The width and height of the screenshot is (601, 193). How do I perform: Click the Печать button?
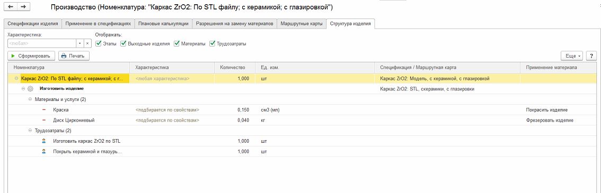[74, 56]
